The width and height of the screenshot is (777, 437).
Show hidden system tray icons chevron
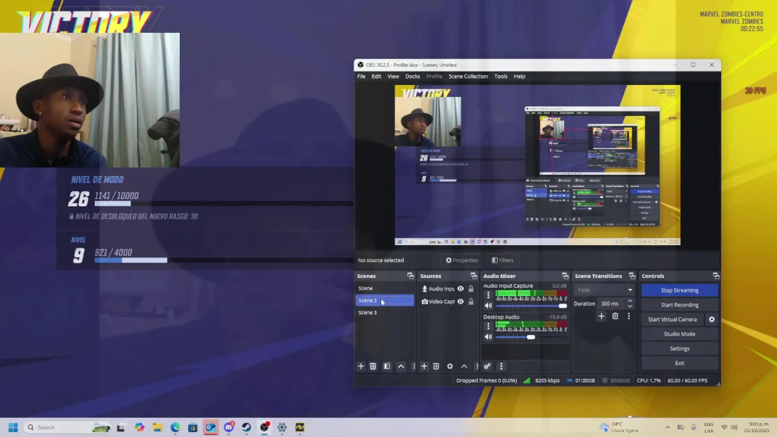pyautogui.click(x=667, y=427)
